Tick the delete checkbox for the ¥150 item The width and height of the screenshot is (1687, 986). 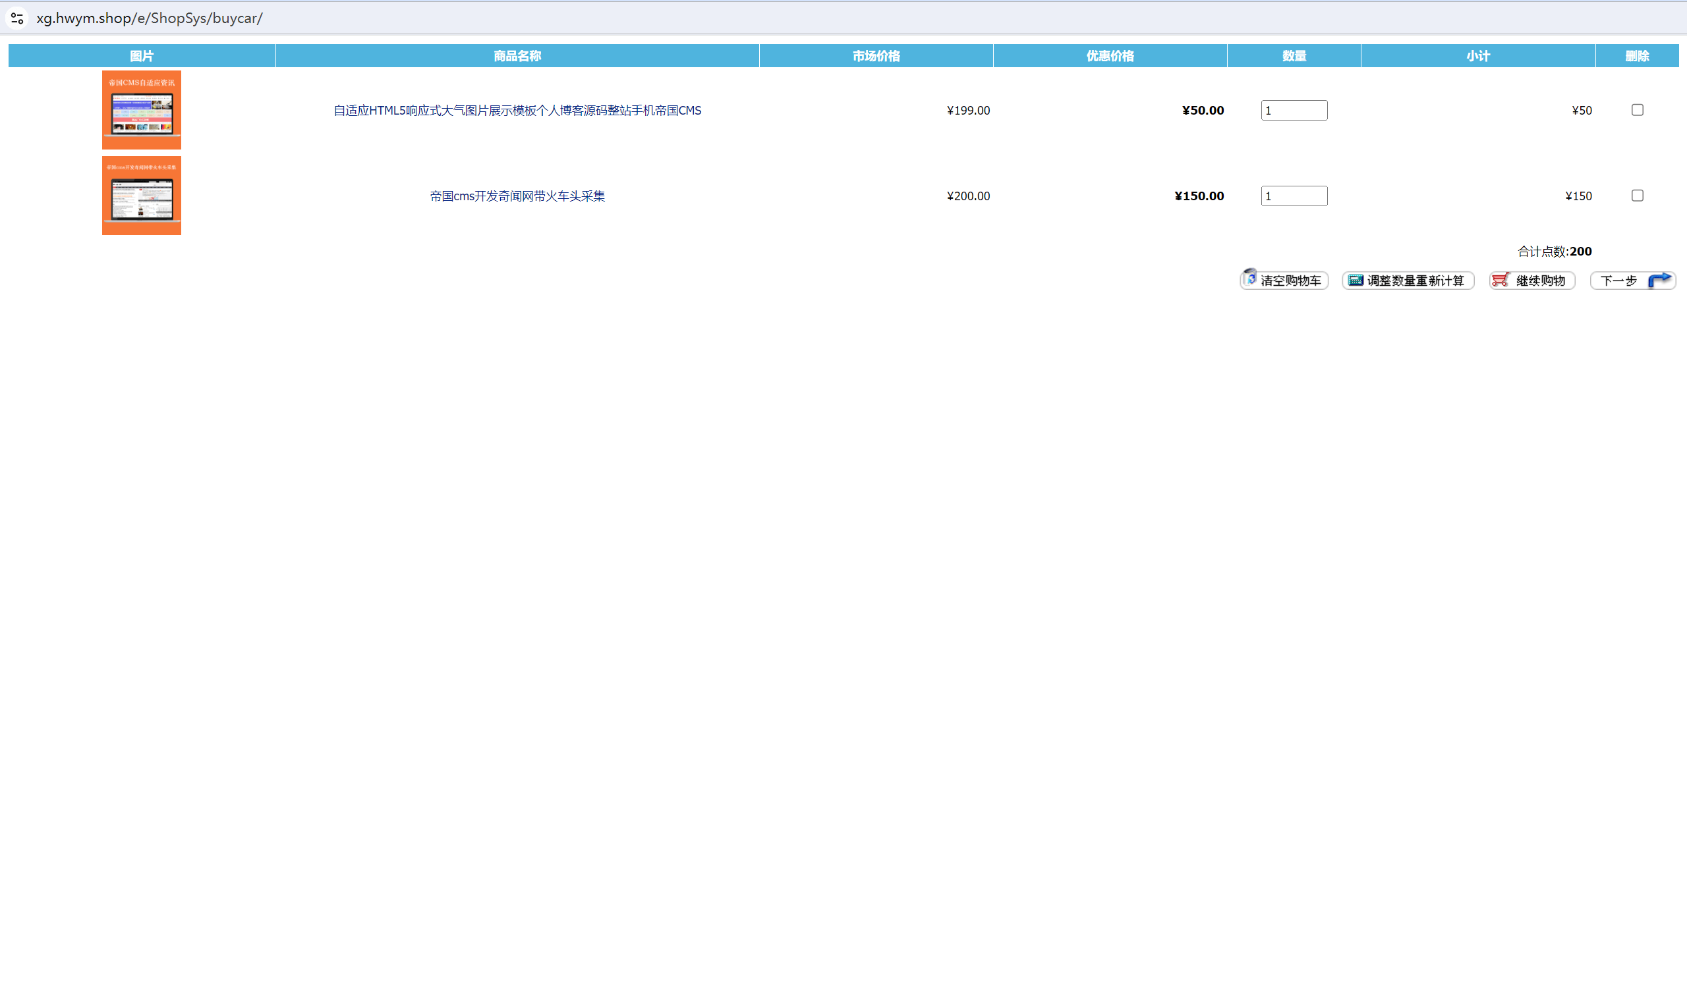1638,196
